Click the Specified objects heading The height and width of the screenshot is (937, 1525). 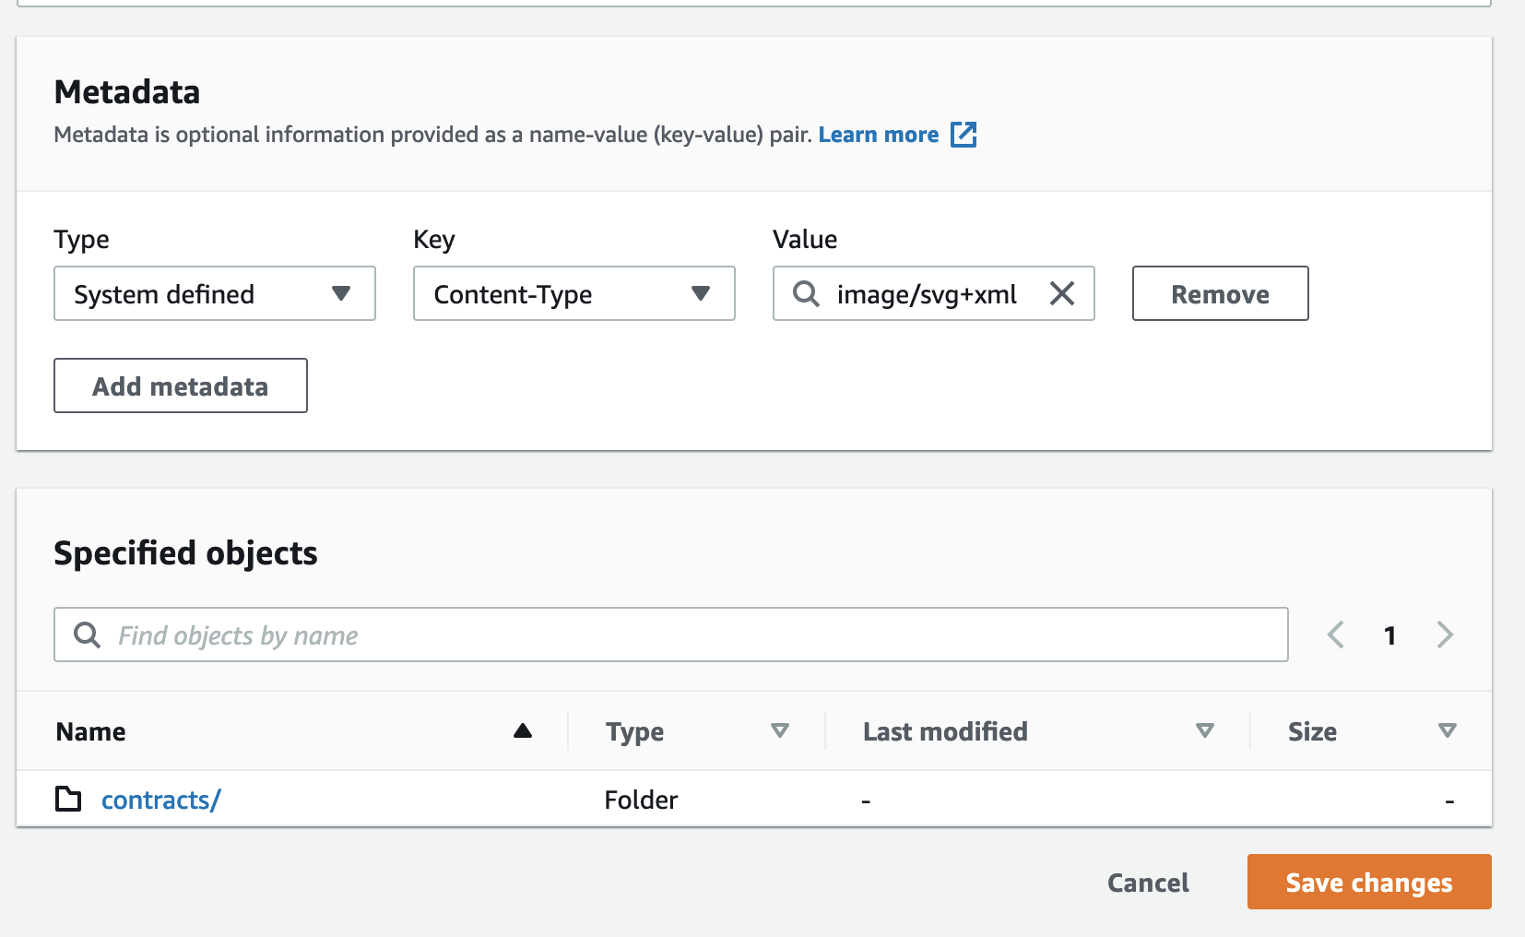pyautogui.click(x=185, y=553)
